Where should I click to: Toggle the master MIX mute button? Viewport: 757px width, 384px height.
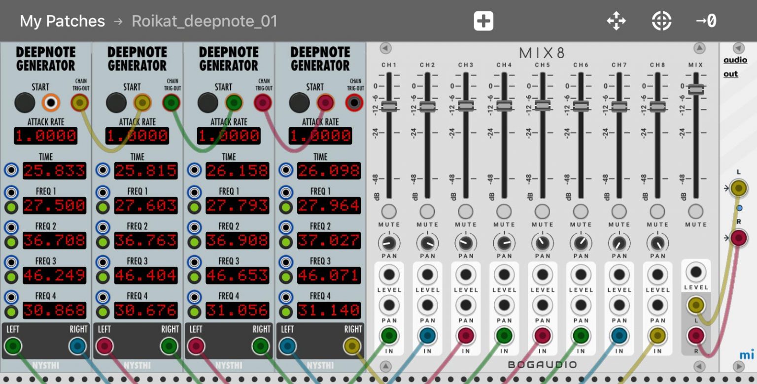tap(695, 211)
